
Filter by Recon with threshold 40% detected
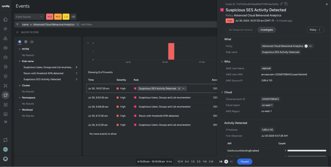point(44,73)
